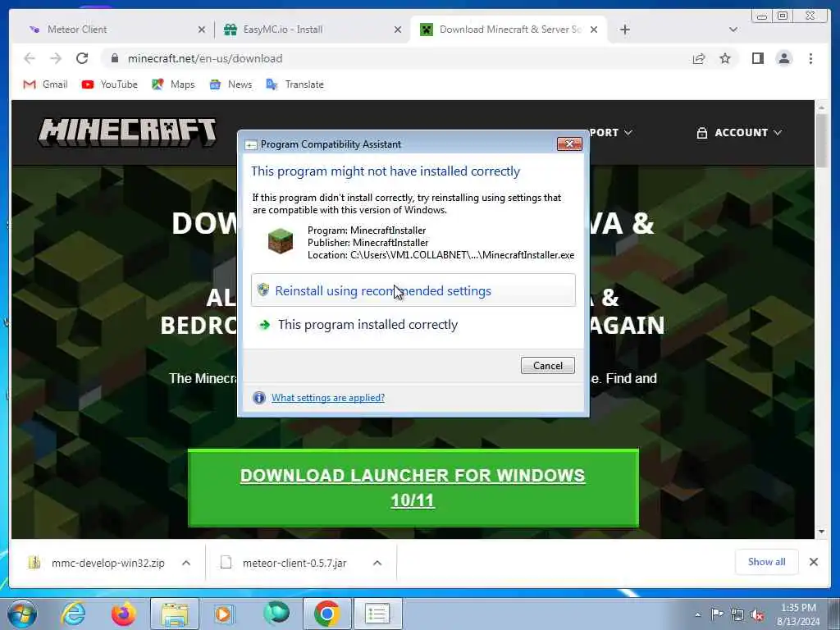Expand the ACCOUNT menu
The height and width of the screenshot is (630, 840).
point(739,132)
